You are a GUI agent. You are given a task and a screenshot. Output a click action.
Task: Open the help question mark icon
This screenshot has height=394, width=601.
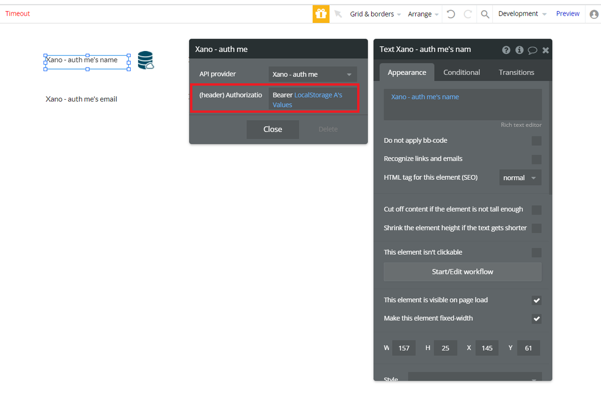coord(506,50)
